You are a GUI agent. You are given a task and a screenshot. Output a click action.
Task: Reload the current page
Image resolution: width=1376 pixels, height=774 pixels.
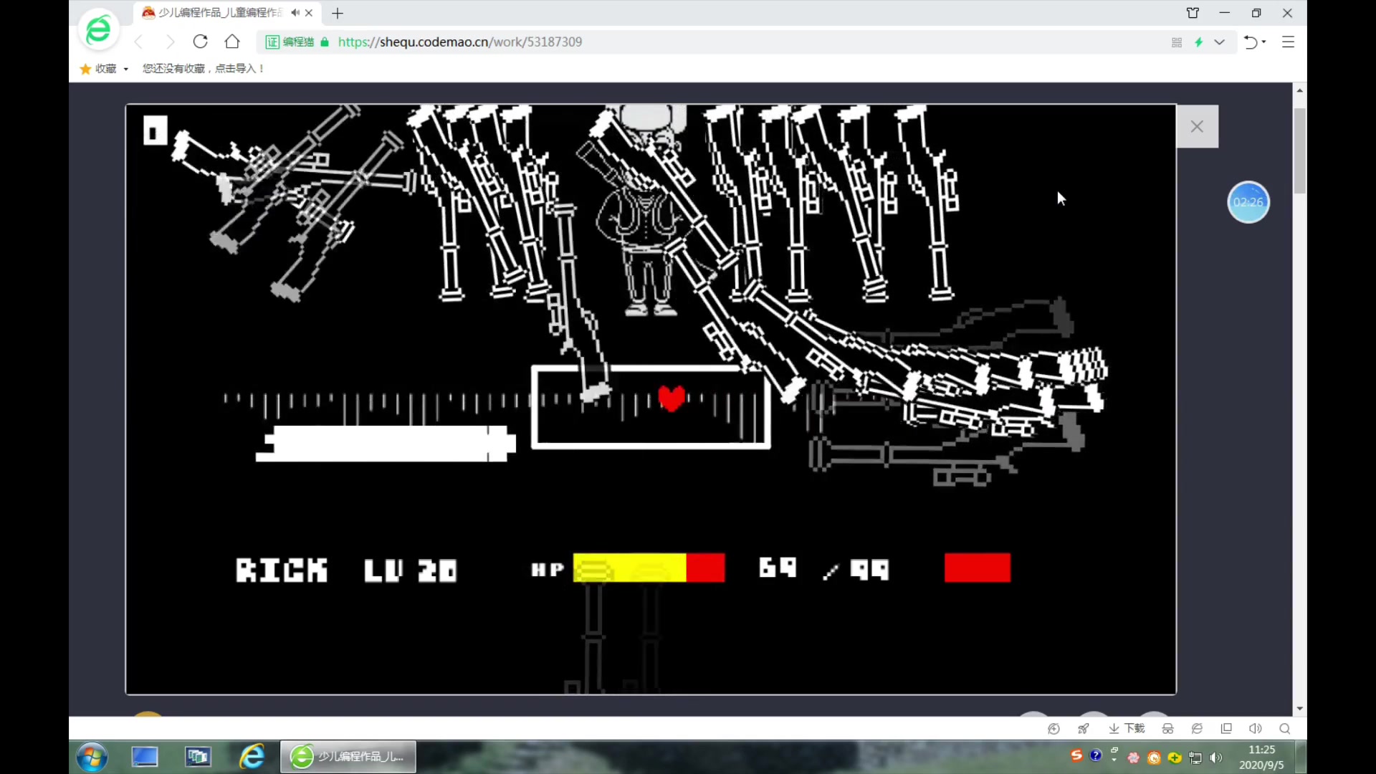(x=201, y=42)
